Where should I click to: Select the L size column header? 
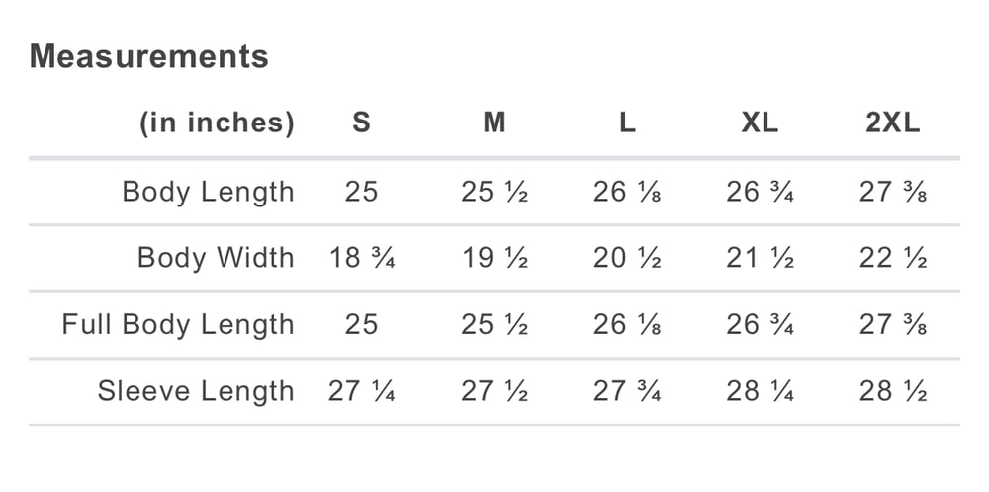627,123
